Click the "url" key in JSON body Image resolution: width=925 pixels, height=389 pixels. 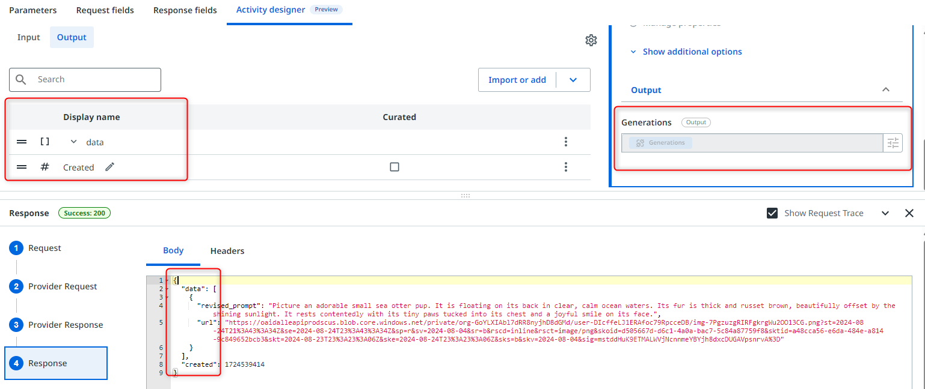click(x=207, y=322)
